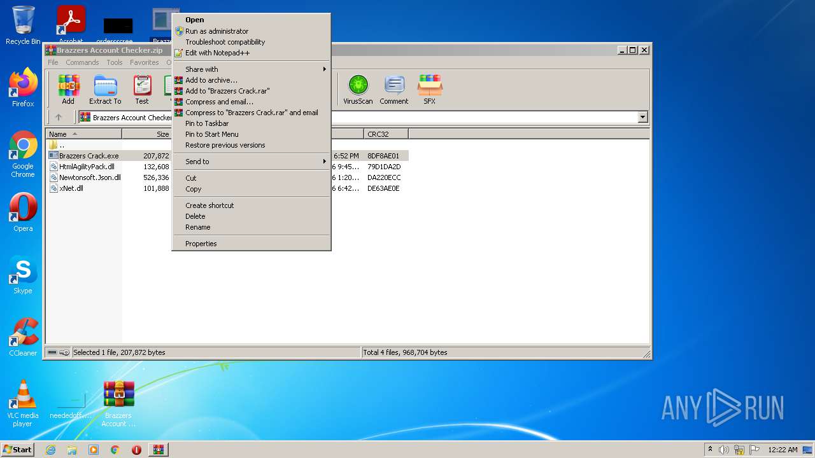The width and height of the screenshot is (815, 458).
Task: Click Copy in the context menu
Action: (x=252, y=189)
